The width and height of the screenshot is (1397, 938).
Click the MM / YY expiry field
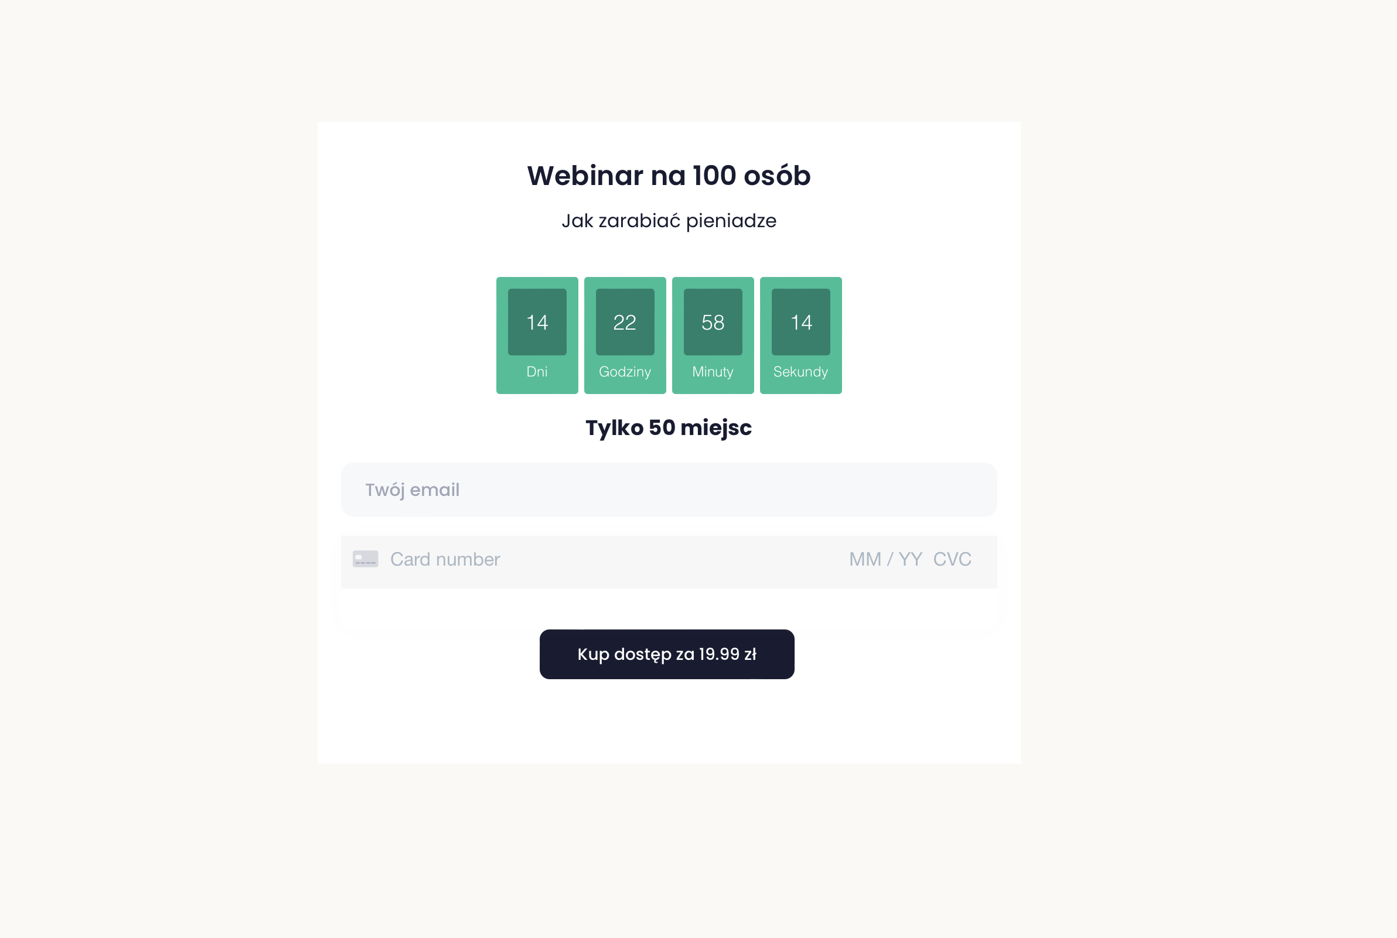(x=885, y=559)
